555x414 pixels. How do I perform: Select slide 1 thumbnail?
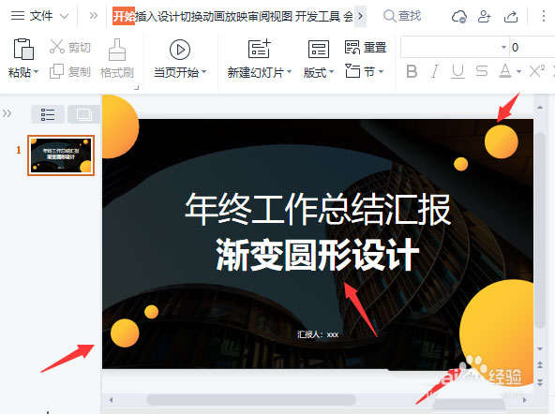coord(61,155)
